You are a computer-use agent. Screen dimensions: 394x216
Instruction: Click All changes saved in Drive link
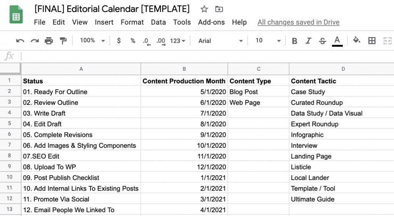pyautogui.click(x=298, y=22)
